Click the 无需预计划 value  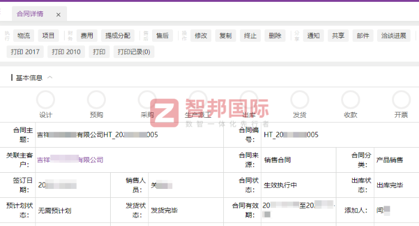(x=54, y=210)
